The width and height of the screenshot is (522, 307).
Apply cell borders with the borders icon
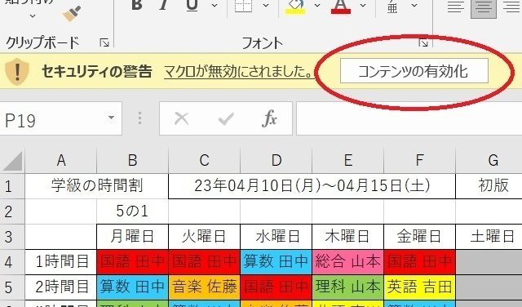[243, 6]
